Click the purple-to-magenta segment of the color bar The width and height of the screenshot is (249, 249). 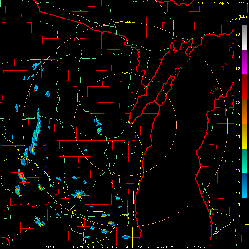(244, 62)
